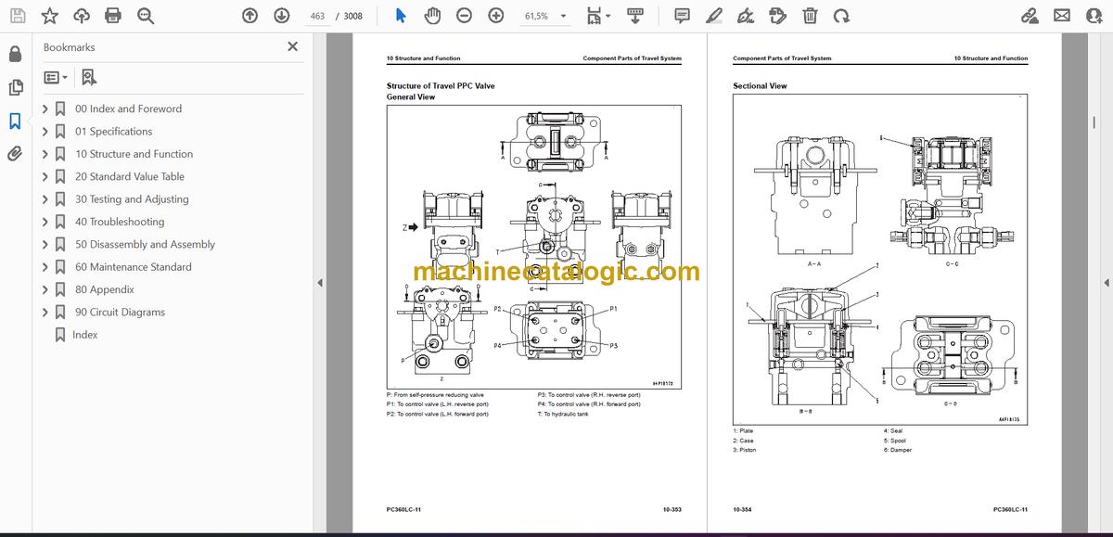This screenshot has height=537, width=1113.
Task: Expand the 80 Appendix bookmark
Action: pos(45,289)
